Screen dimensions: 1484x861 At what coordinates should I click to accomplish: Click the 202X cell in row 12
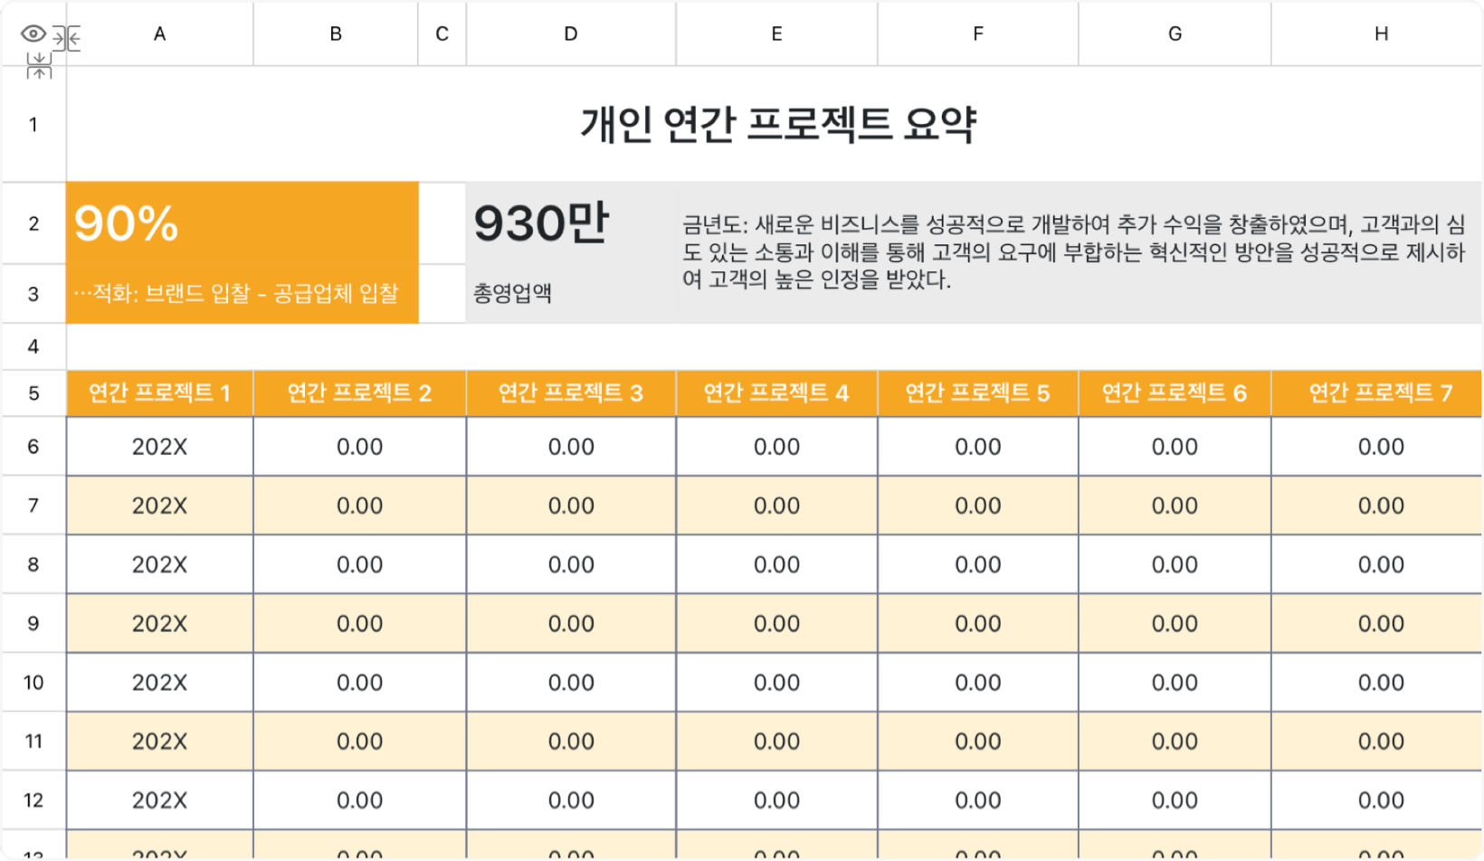pyautogui.click(x=159, y=799)
